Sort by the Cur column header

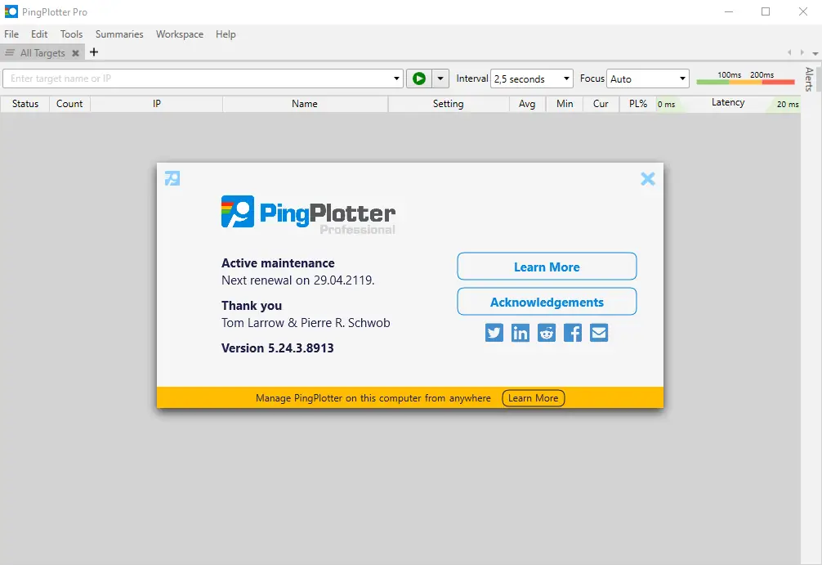click(x=601, y=104)
